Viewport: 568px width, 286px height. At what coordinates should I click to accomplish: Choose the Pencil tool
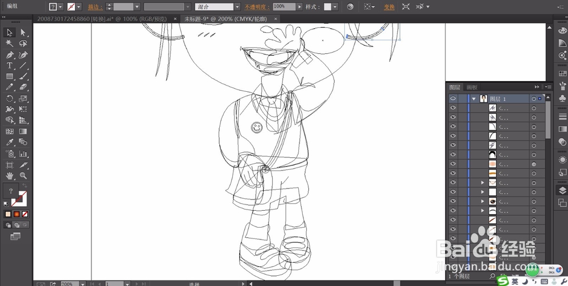pos(10,87)
